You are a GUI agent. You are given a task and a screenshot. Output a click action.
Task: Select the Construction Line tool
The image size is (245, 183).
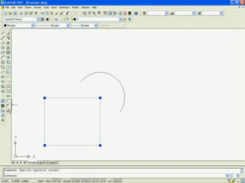pos(3,38)
